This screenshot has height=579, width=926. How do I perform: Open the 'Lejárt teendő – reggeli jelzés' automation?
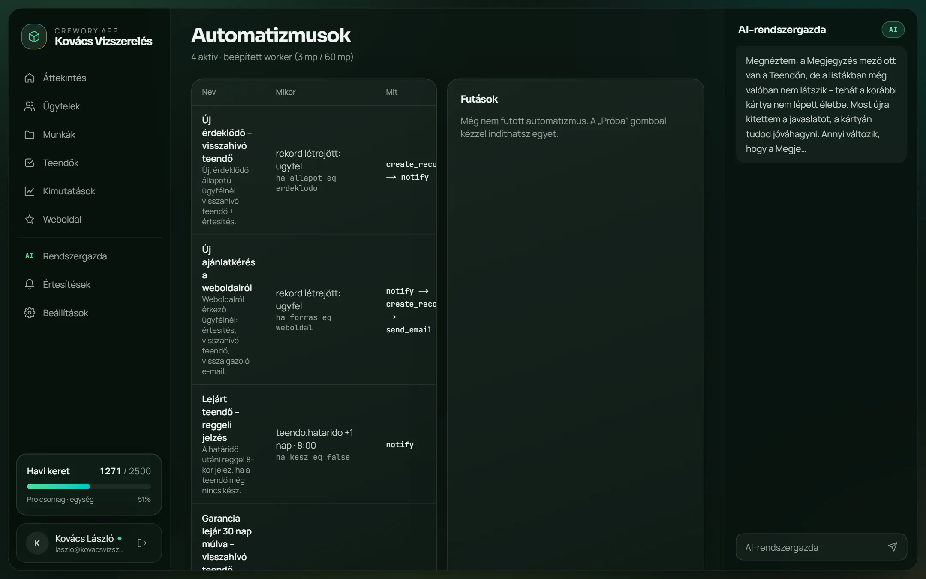(x=314, y=445)
